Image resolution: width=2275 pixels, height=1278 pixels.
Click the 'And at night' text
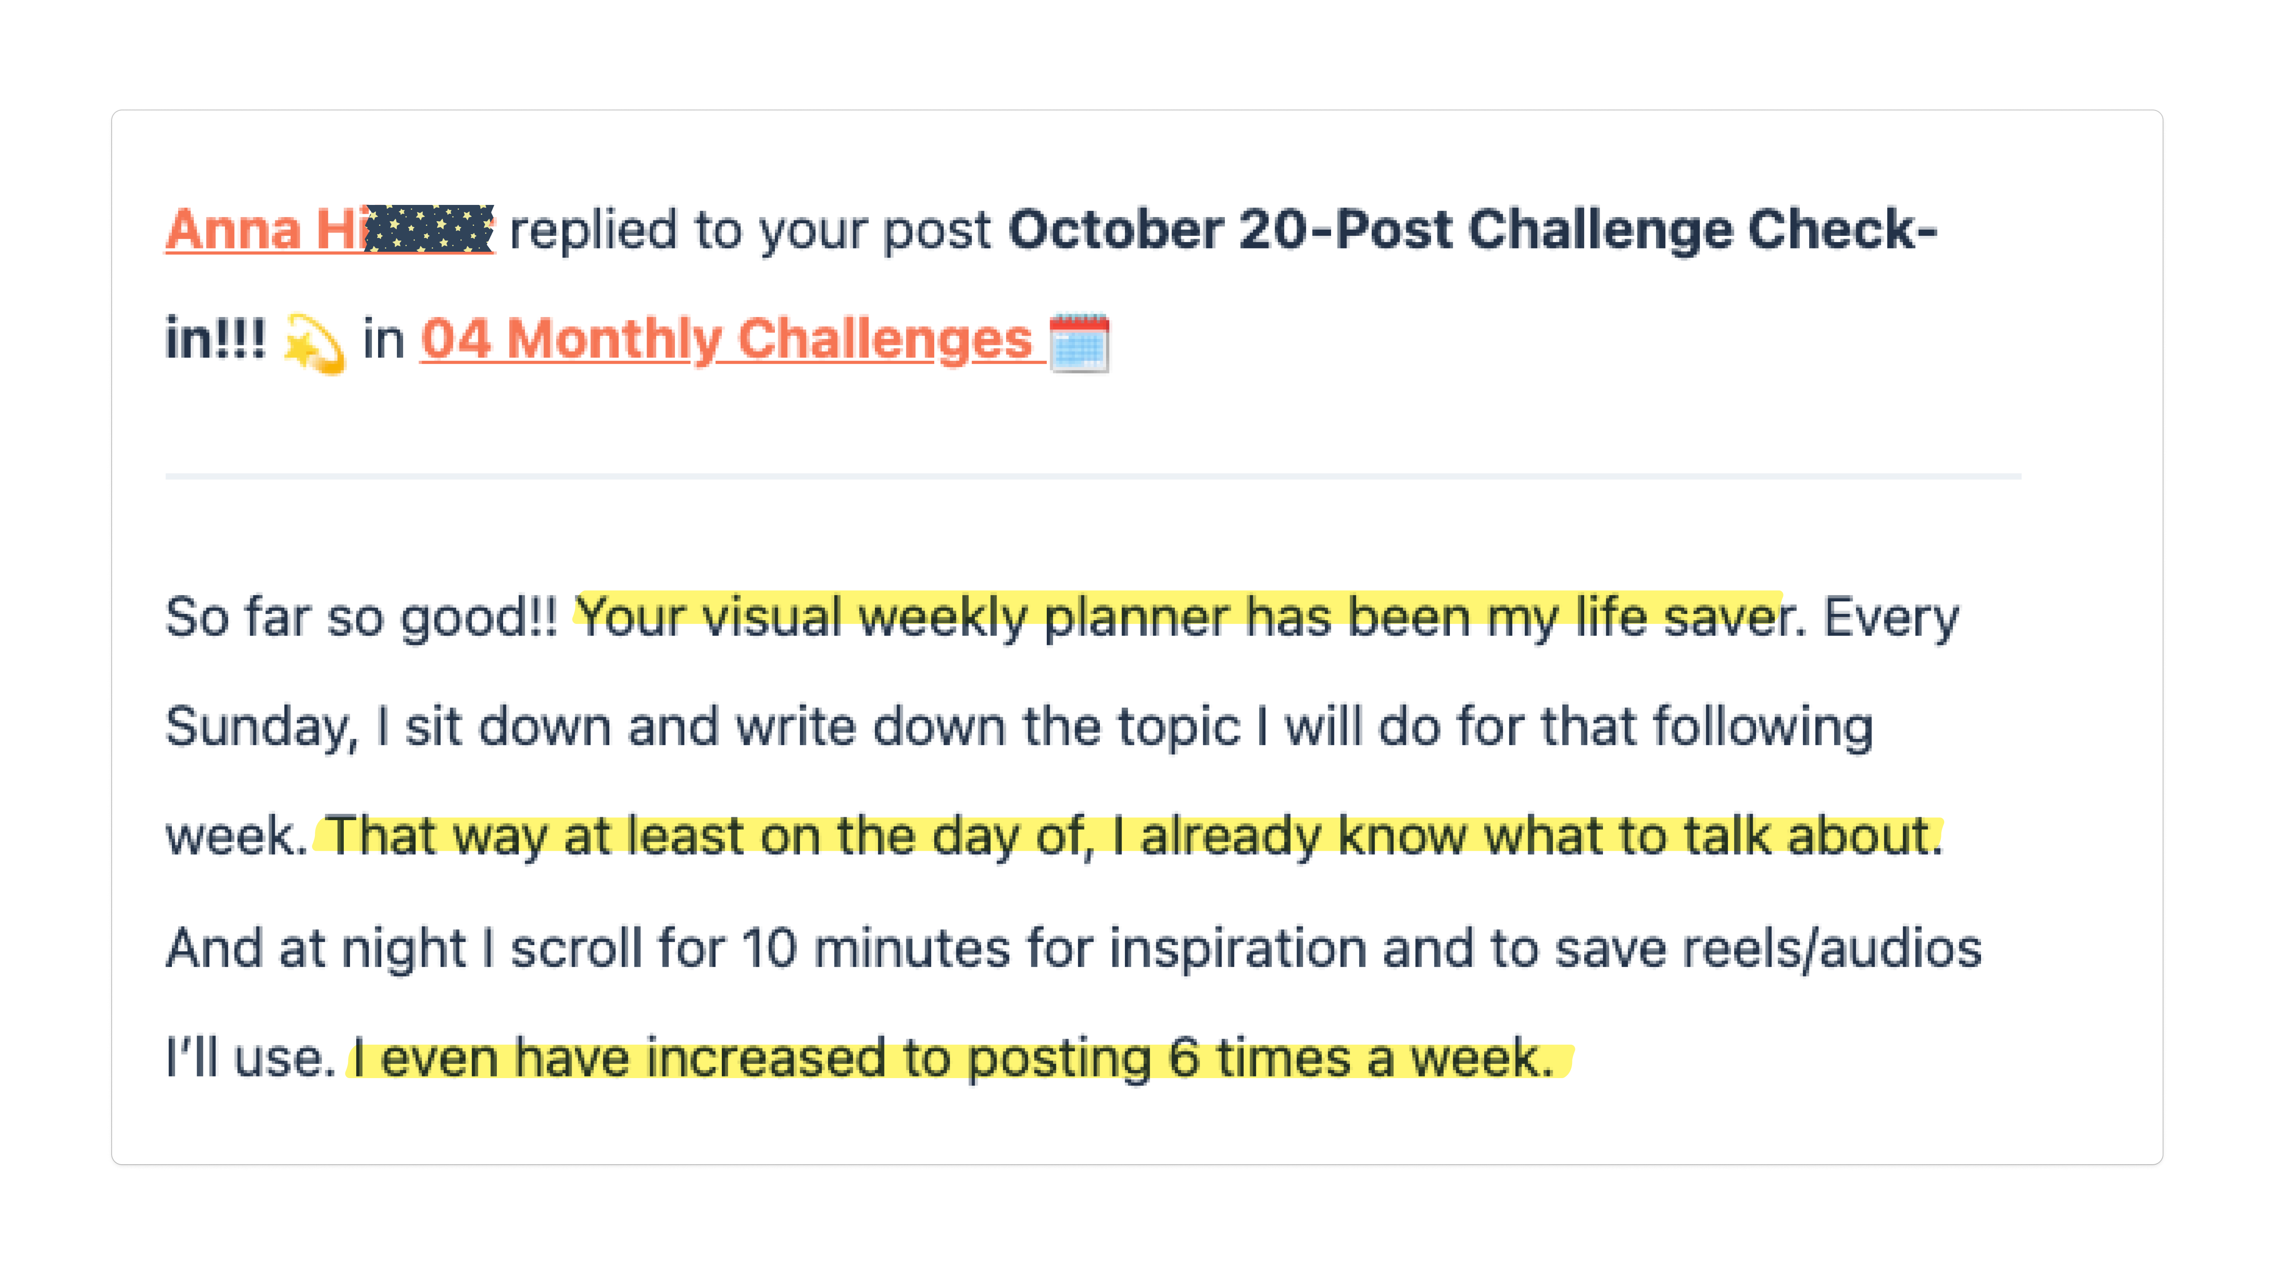click(x=315, y=948)
